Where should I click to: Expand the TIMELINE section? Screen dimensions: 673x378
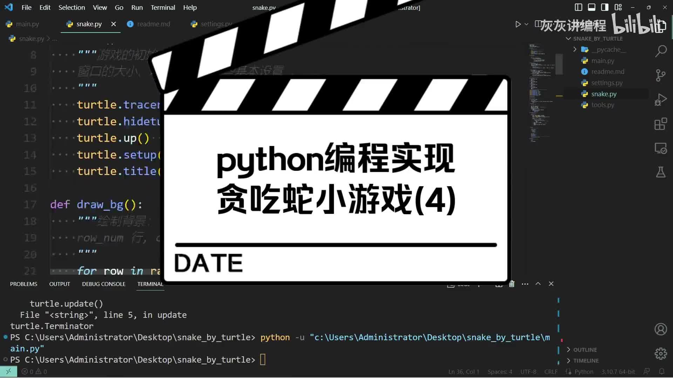coord(586,360)
